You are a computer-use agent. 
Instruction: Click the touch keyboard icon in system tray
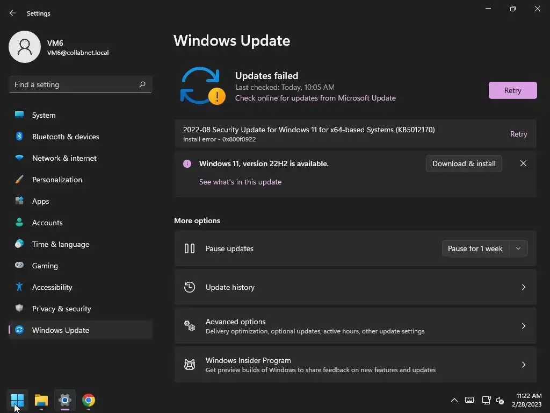(469, 400)
